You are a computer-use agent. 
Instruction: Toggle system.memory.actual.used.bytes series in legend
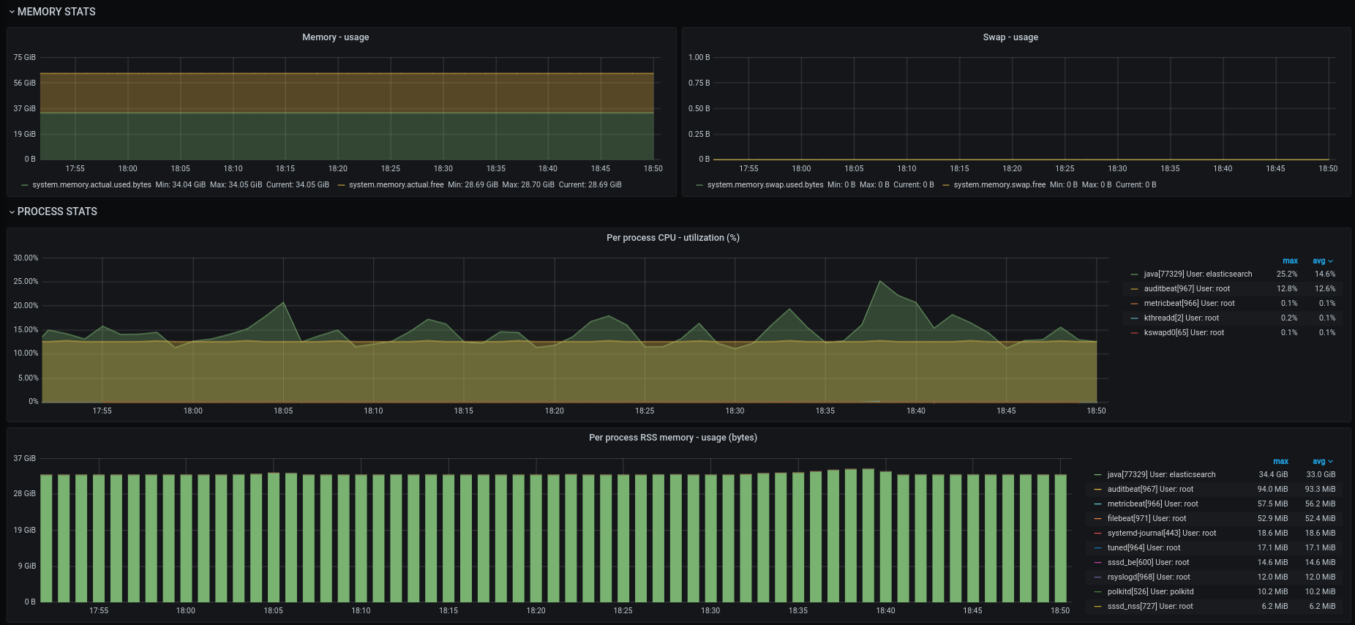point(92,184)
